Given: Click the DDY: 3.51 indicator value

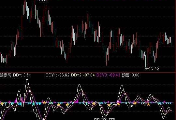Looking at the screenshot, I should [22, 75].
